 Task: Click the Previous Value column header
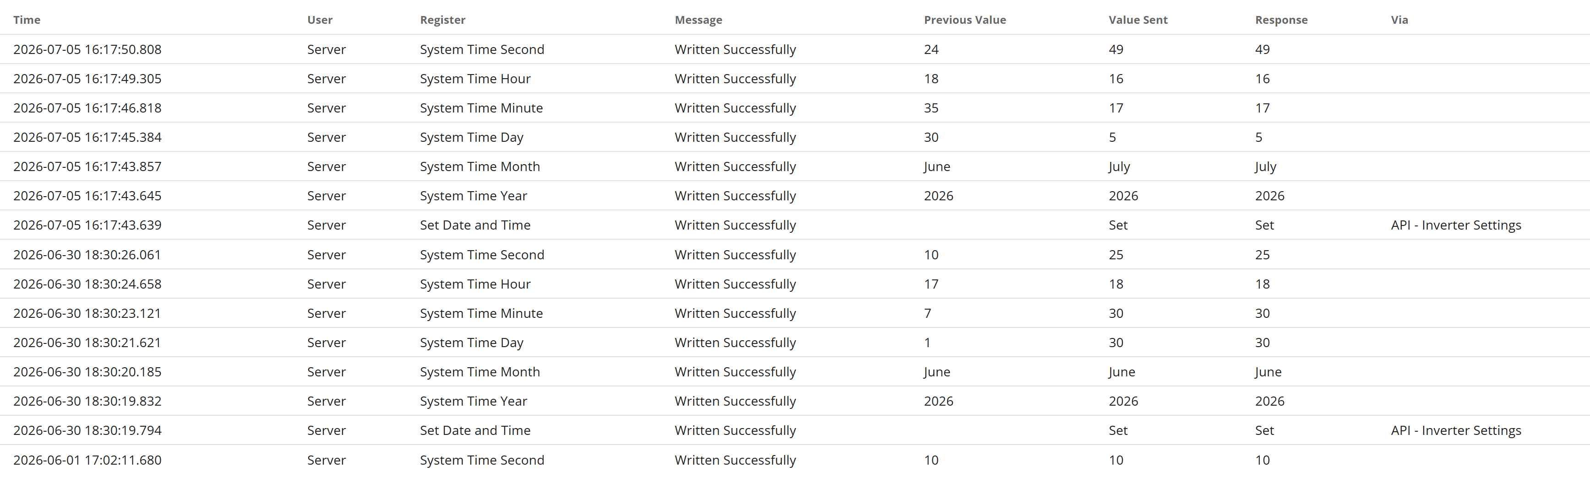[x=965, y=20]
